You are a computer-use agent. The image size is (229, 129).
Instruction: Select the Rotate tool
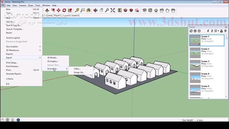pyautogui.click(x=64, y=10)
